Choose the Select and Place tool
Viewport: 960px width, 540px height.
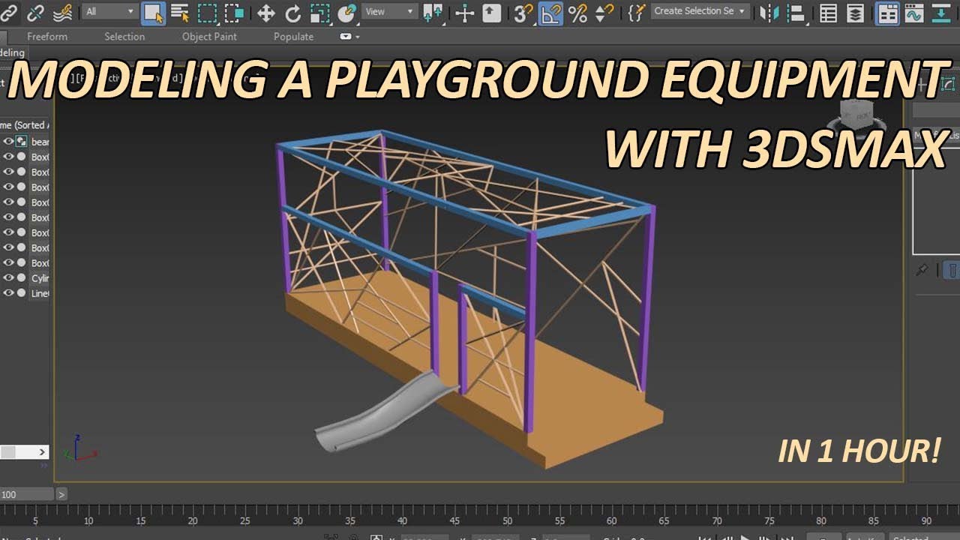click(346, 12)
